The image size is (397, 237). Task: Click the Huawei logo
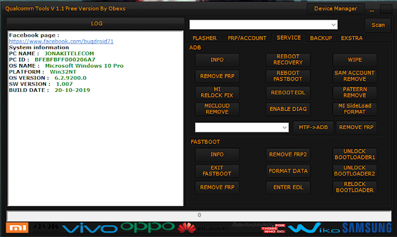203,228
